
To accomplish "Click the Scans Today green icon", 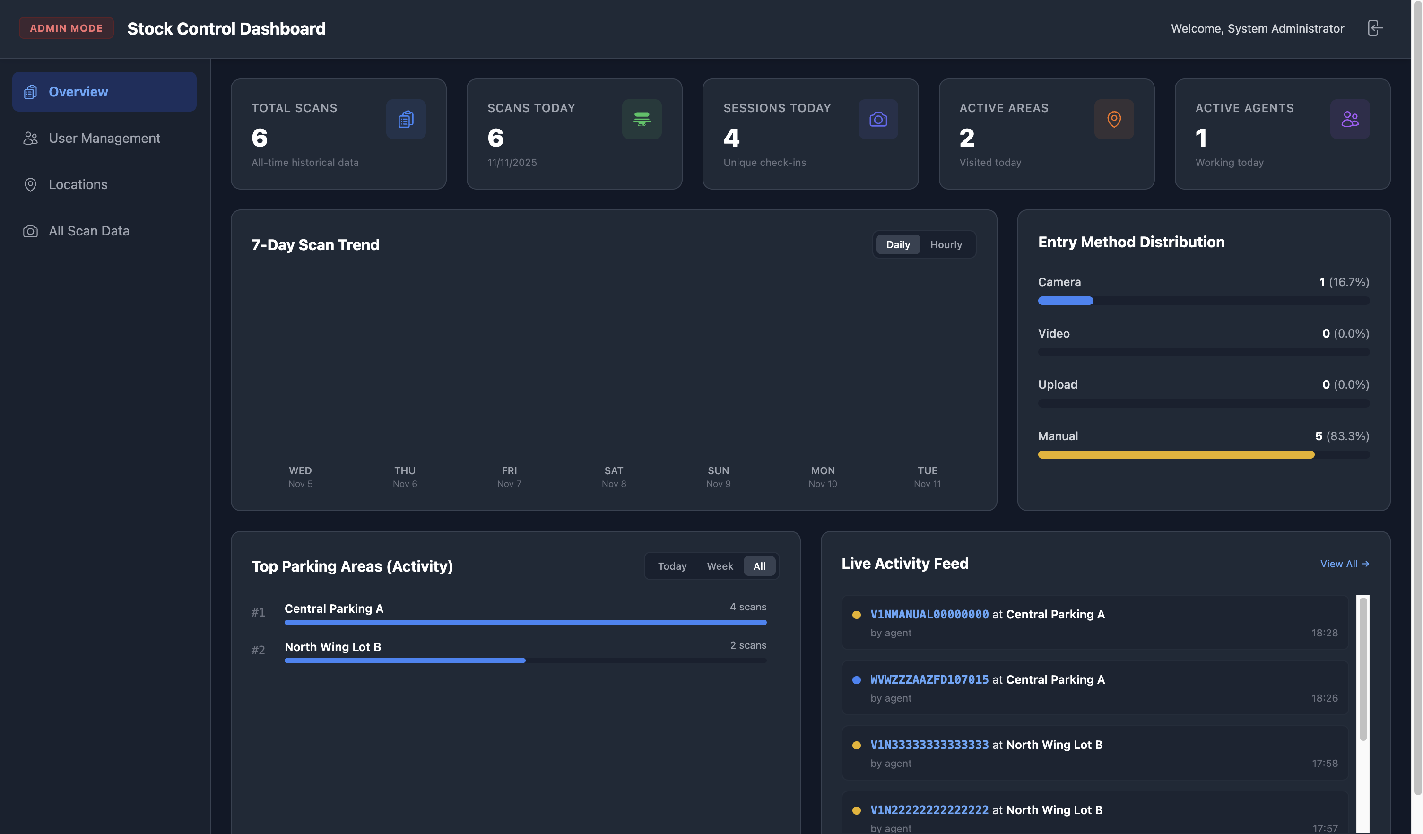I will click(x=642, y=119).
